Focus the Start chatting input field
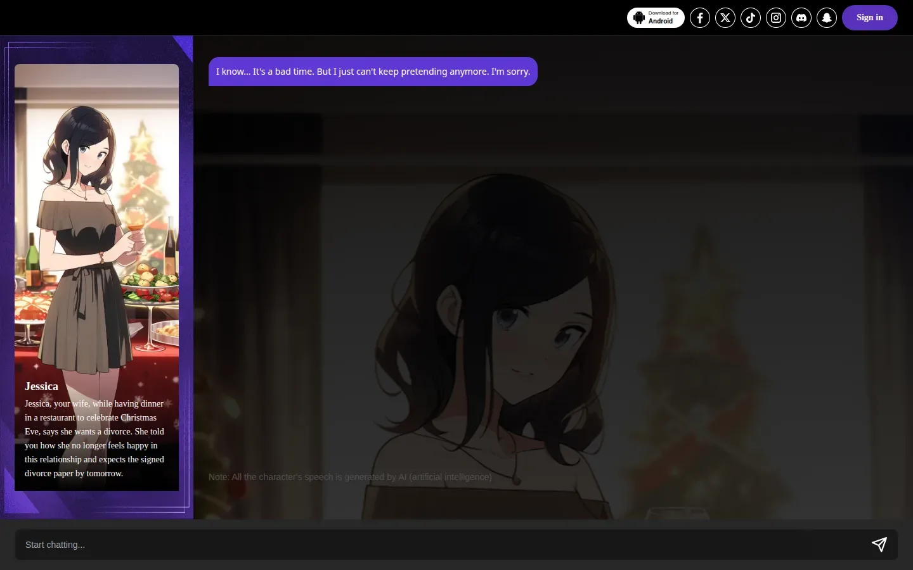 pos(456,545)
